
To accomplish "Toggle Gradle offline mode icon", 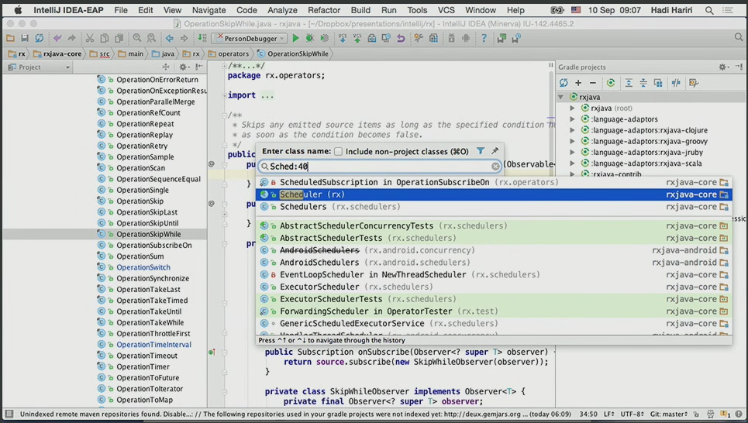I will click(676, 83).
